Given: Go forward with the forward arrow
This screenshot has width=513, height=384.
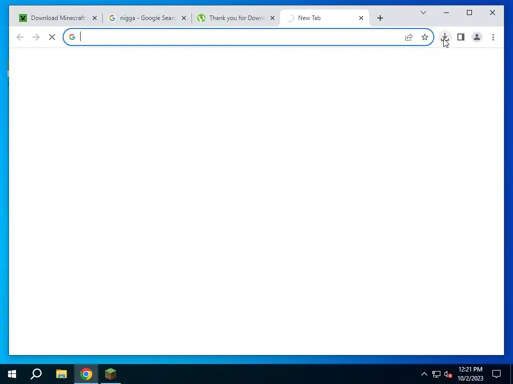Looking at the screenshot, I should 36,37.
